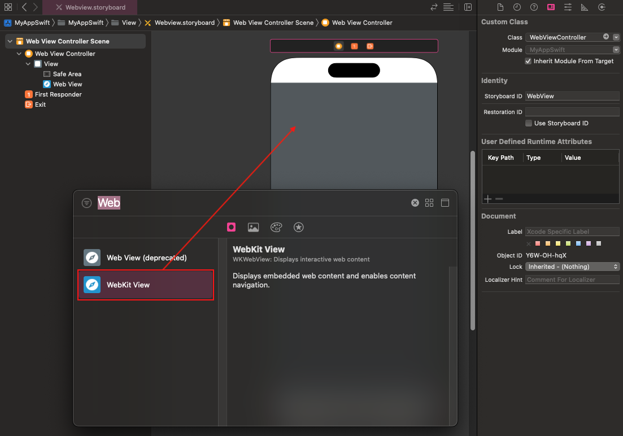
Task: Select Web View (deprecated) in library
Action: coord(146,258)
